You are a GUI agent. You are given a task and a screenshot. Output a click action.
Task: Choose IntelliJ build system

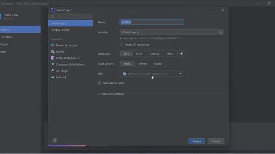(127, 64)
